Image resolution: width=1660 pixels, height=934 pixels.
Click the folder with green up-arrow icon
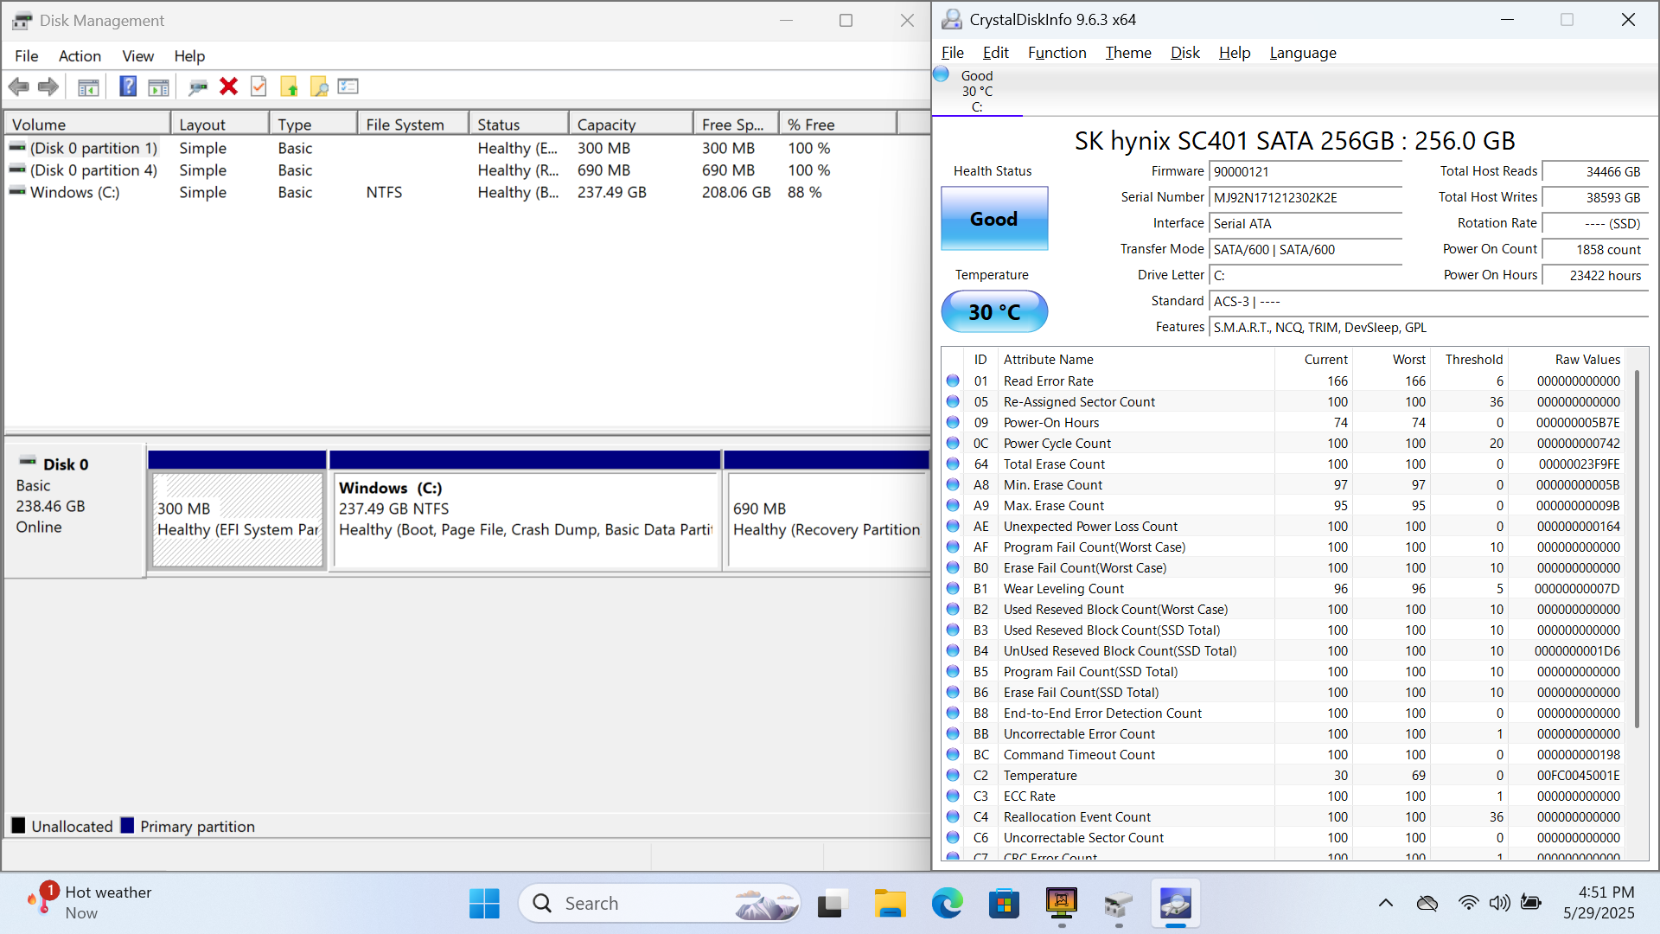coord(289,86)
